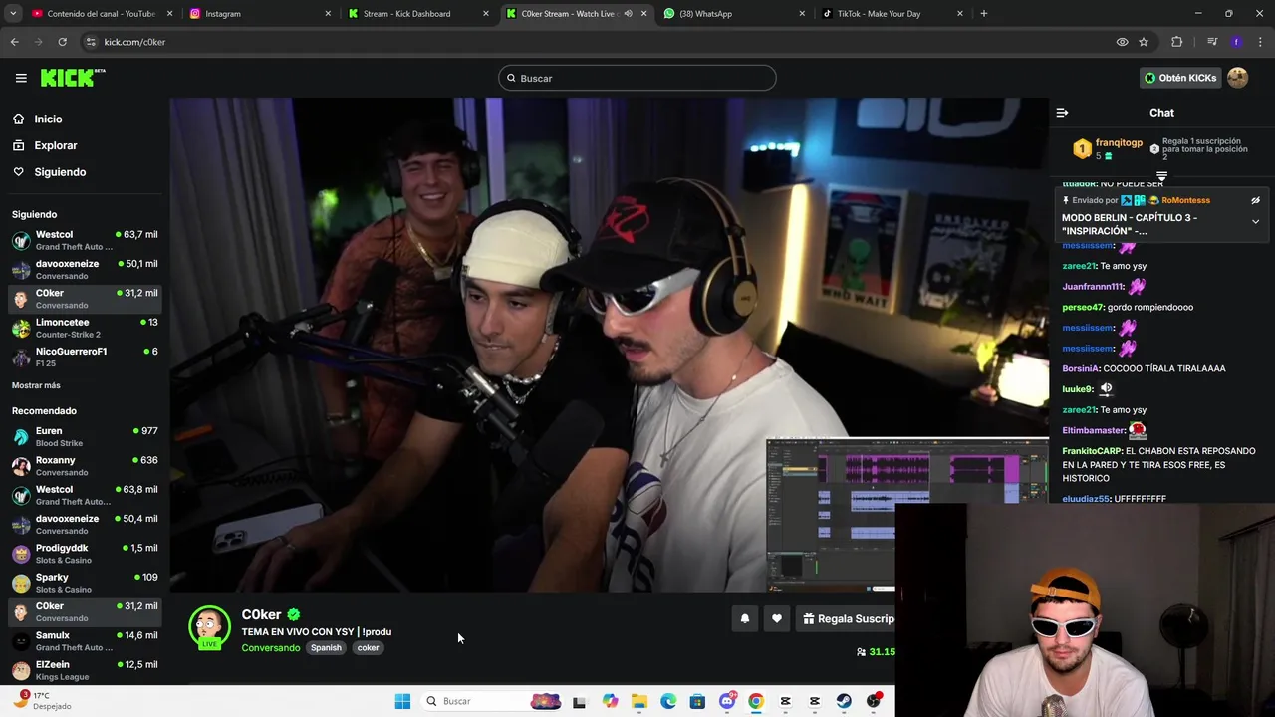Open ElZeein recommended channel
This screenshot has height=717, width=1275.
tap(85, 670)
